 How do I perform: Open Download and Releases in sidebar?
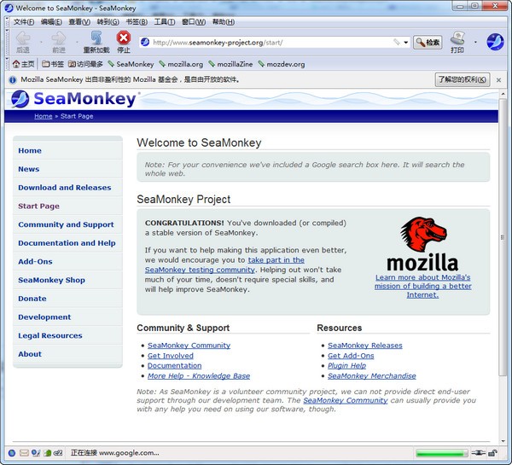(x=65, y=188)
